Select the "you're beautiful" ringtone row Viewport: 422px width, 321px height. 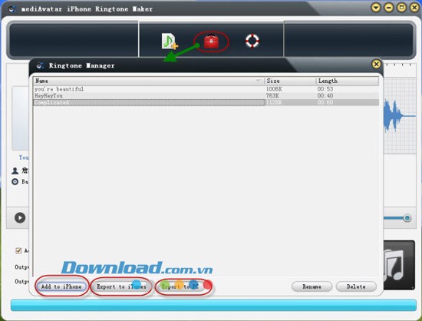click(206, 89)
